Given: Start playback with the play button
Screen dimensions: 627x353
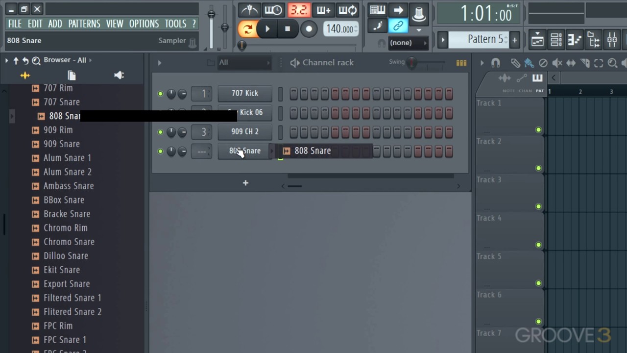Looking at the screenshot, I should (267, 29).
